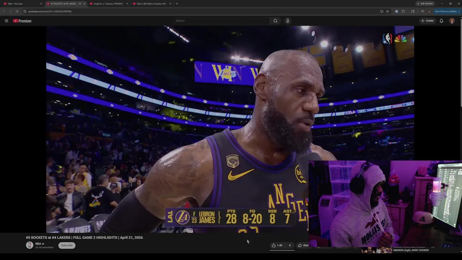The width and height of the screenshot is (462, 260).
Task: Close the Nike's $60 Billion Disaster tab
Action: click(x=170, y=4)
